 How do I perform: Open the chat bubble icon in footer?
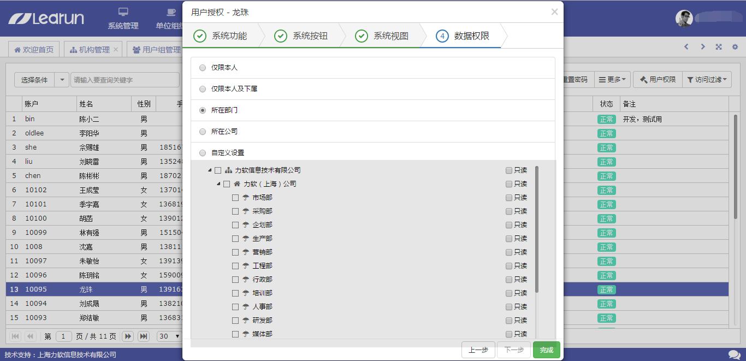(734, 355)
